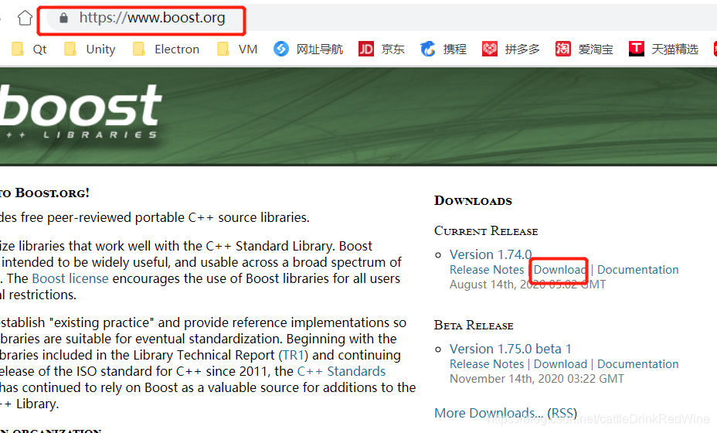
Task: Click the browser home icon
Action: [25, 19]
